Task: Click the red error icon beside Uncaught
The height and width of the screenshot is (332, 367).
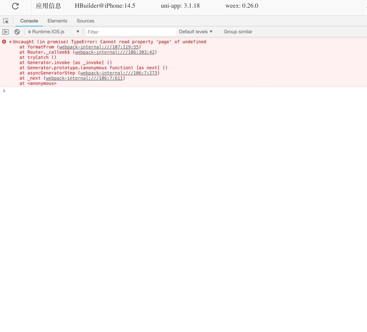Action: pyautogui.click(x=4, y=42)
